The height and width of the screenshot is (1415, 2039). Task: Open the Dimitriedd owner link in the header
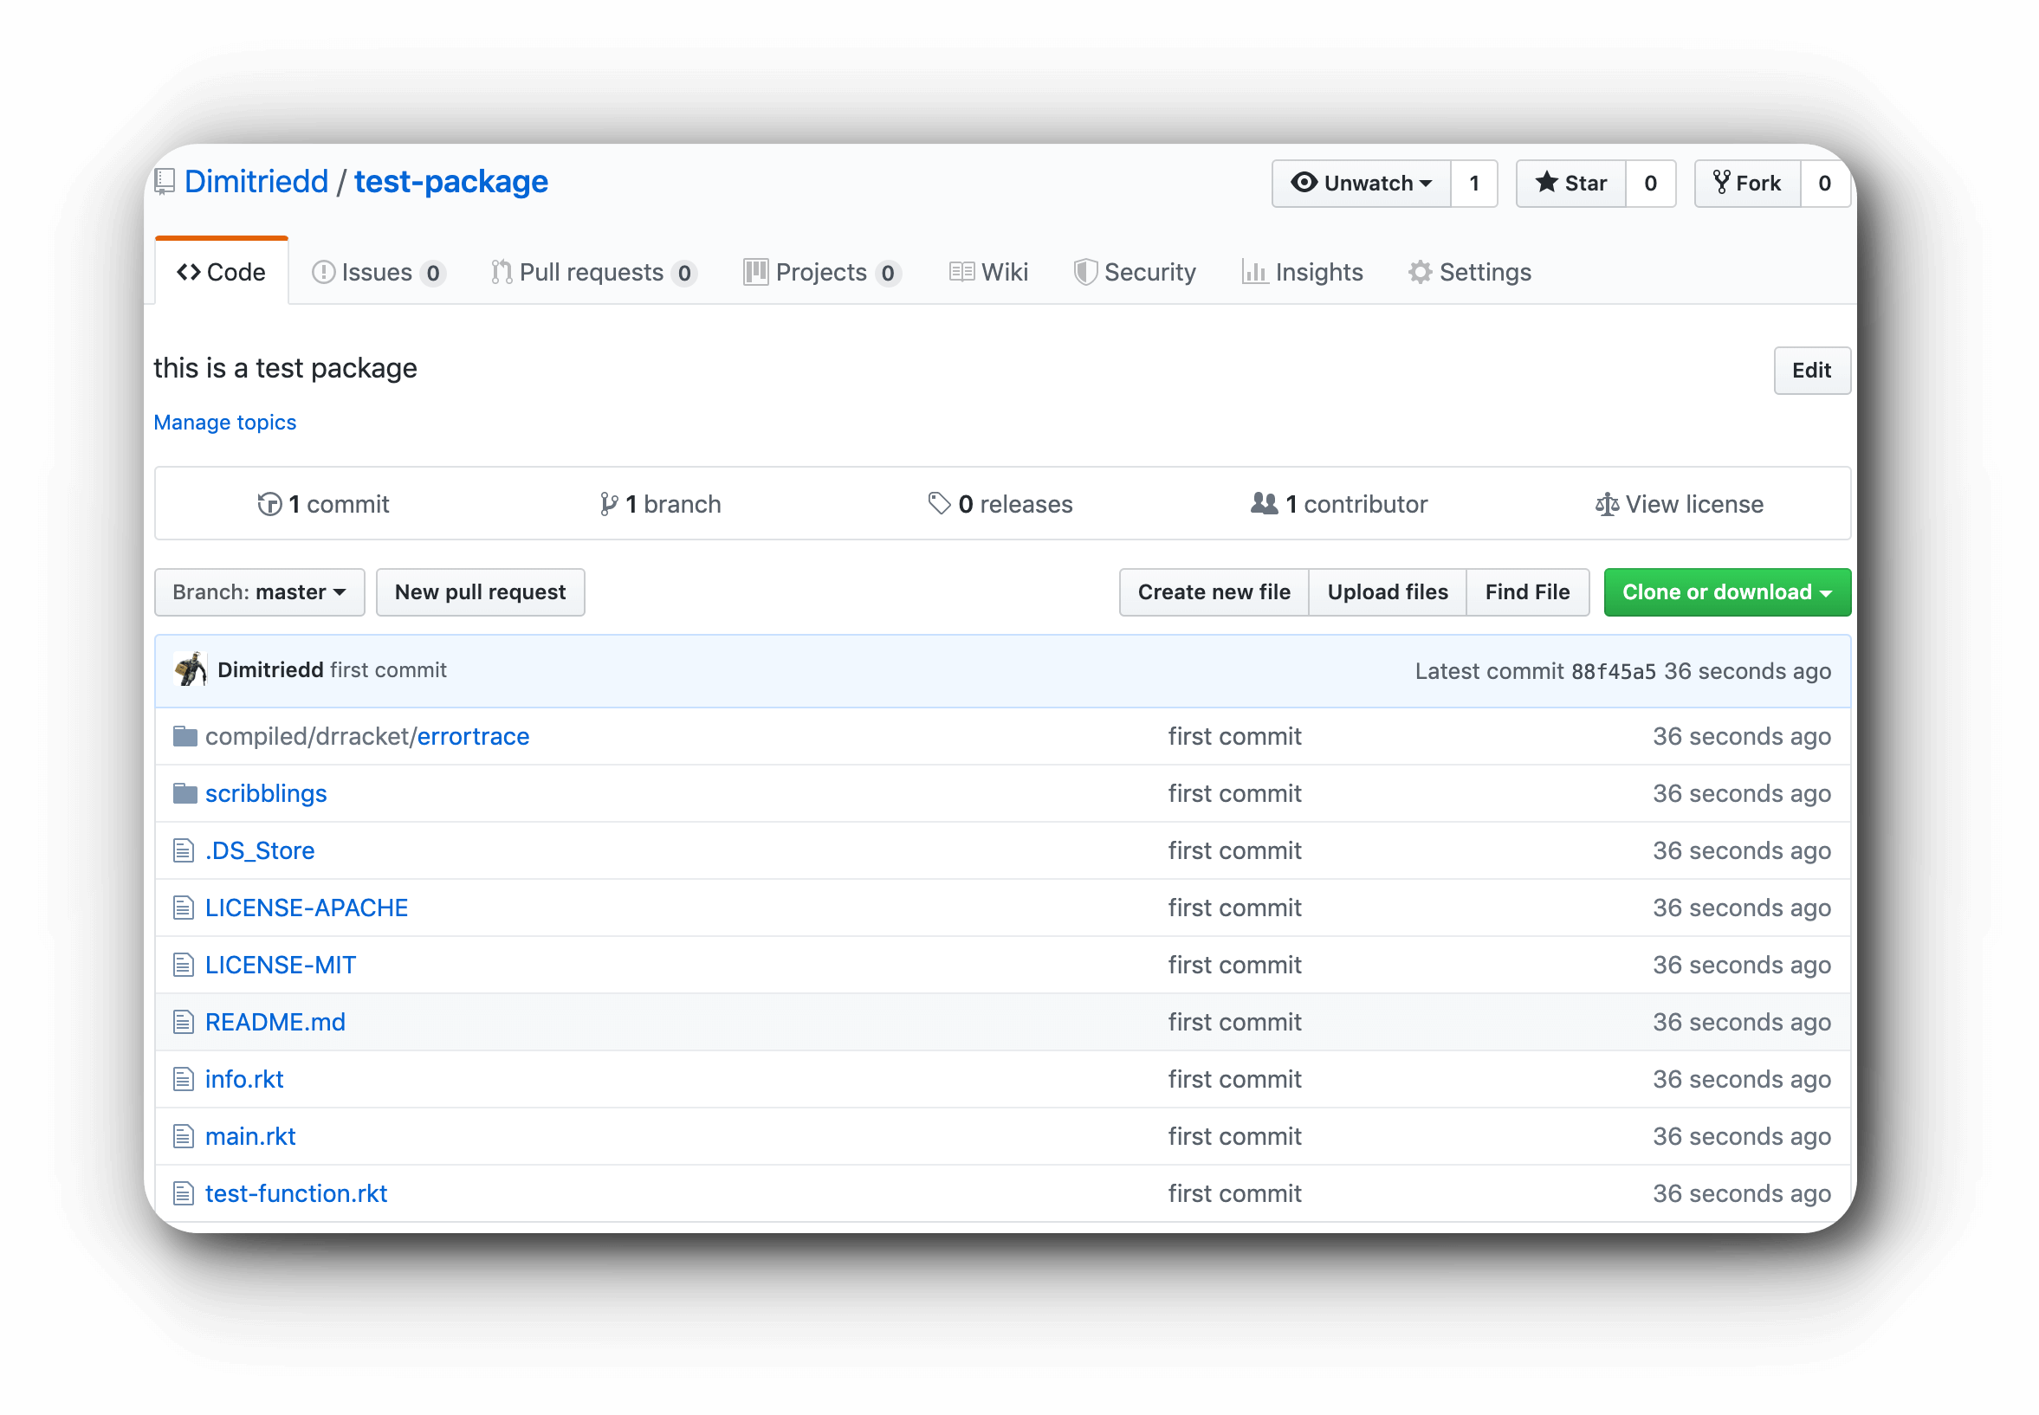(256, 182)
